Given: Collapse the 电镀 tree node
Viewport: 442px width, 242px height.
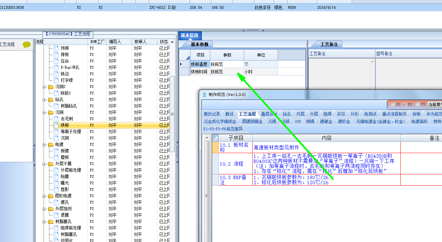Looking at the screenshot, I should tap(44, 145).
